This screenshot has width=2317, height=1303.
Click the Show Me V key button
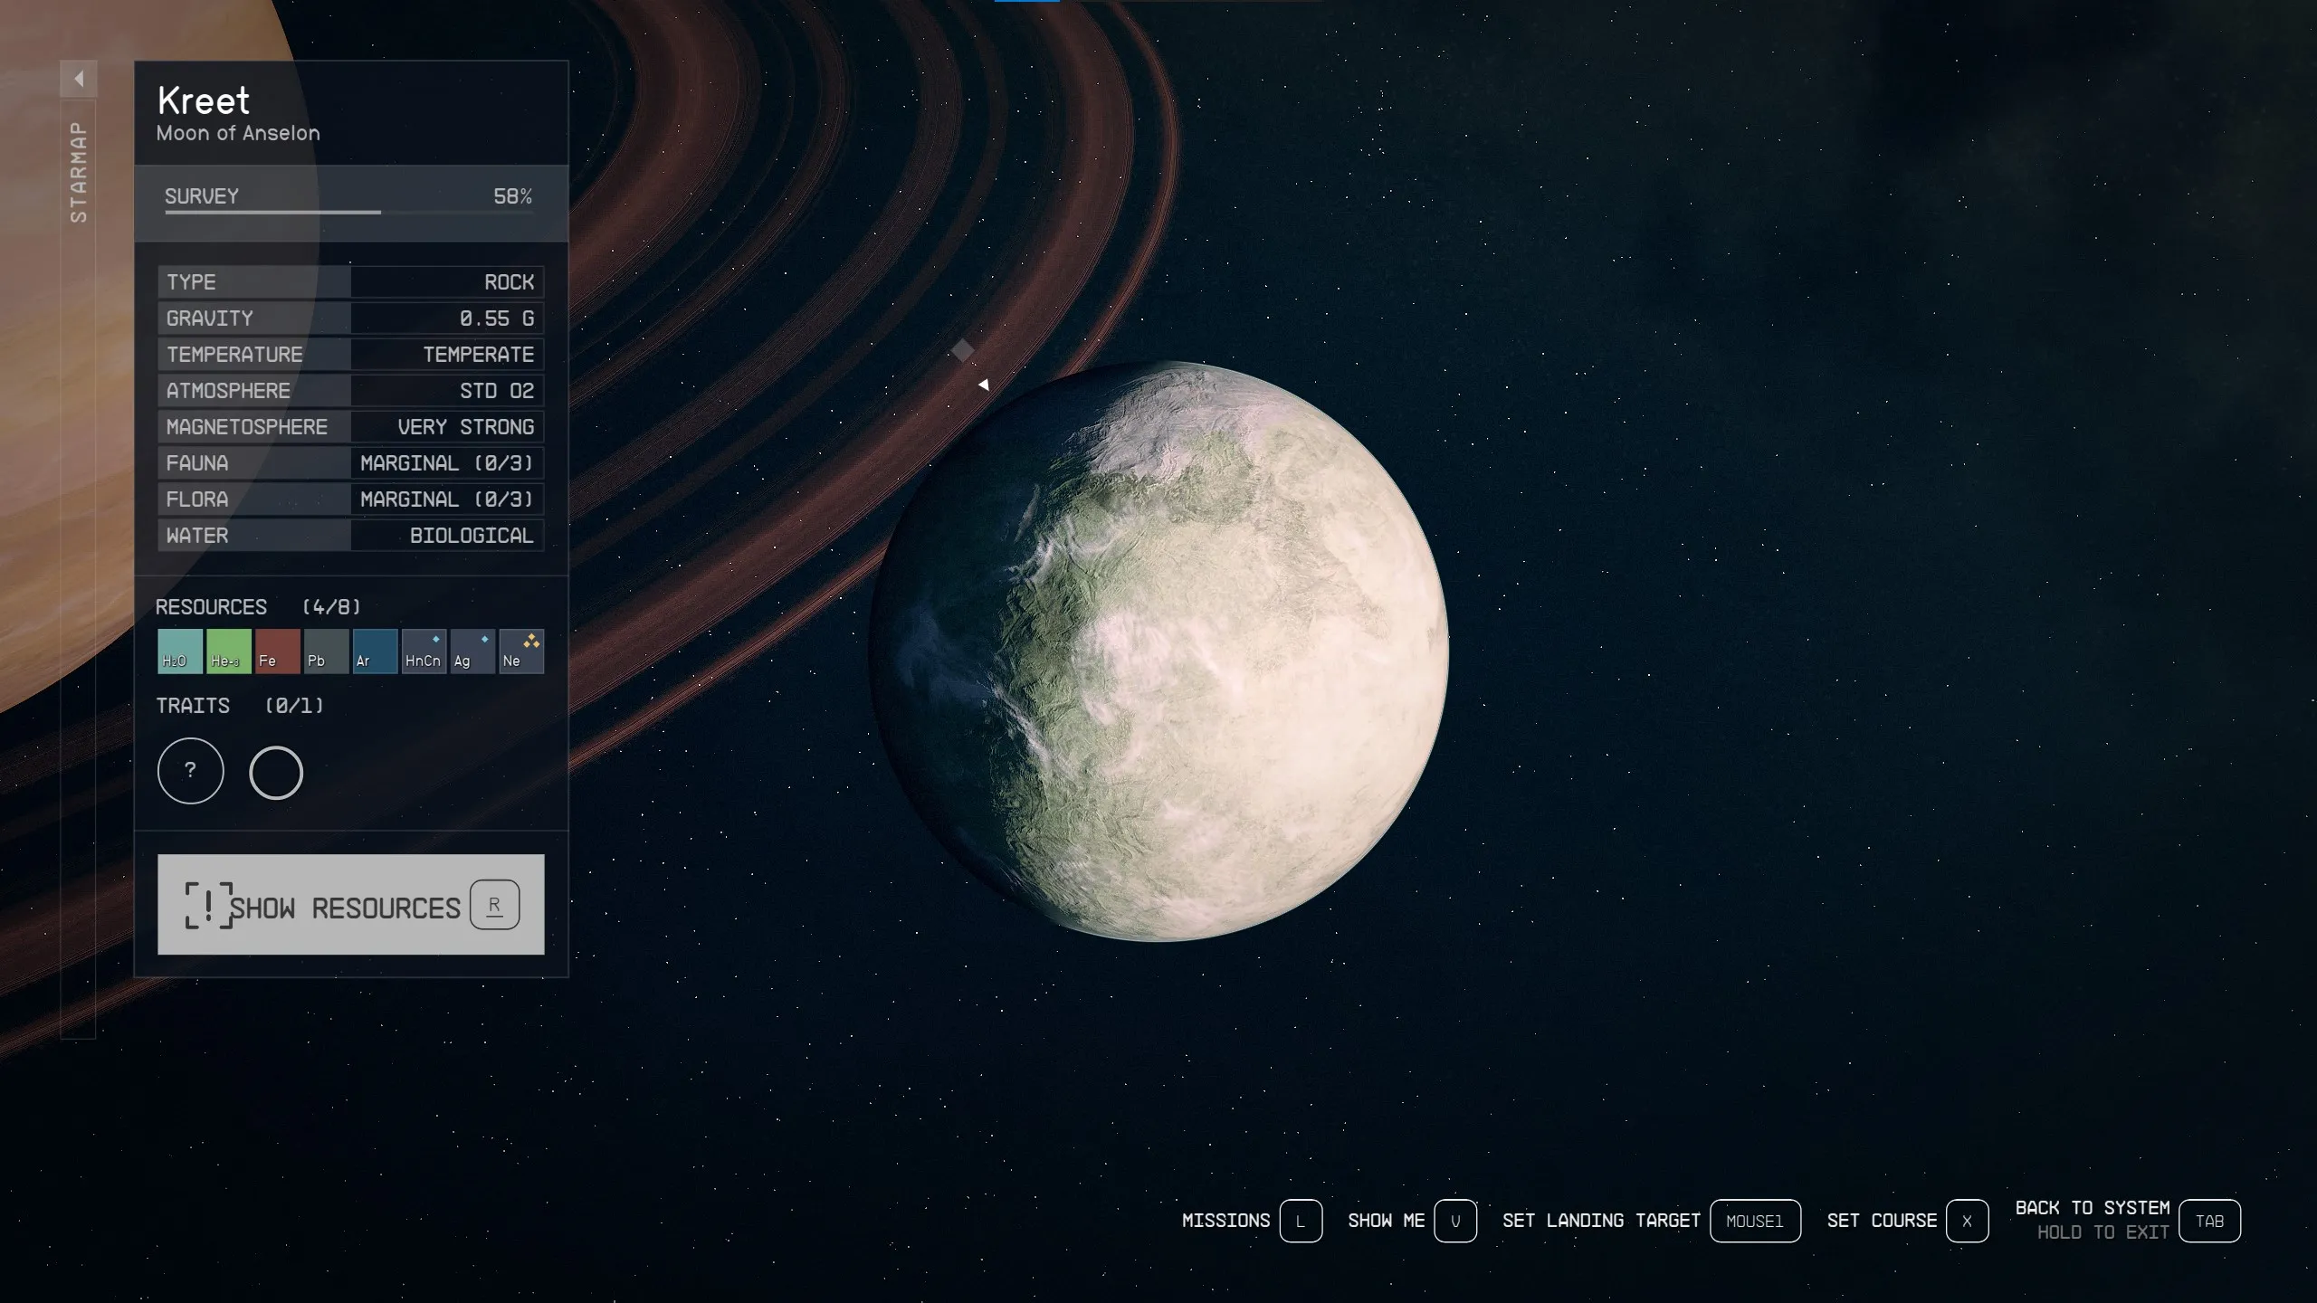point(1455,1222)
